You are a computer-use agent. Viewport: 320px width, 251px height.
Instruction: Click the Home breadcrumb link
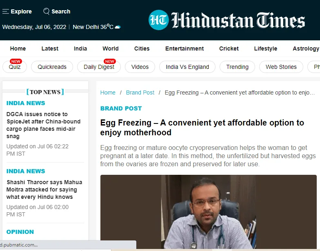[x=108, y=92]
